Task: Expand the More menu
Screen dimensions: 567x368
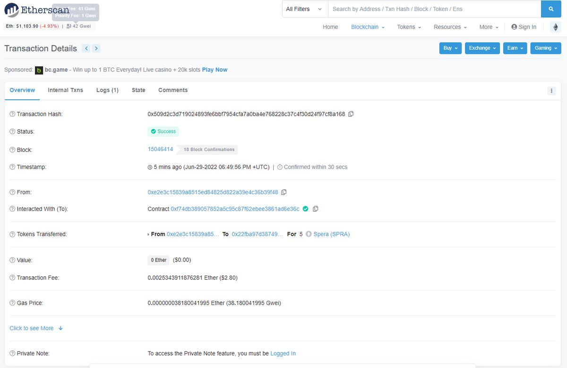Action: [x=489, y=27]
